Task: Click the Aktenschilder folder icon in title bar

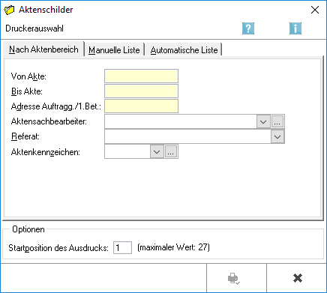Action: tap(9, 10)
